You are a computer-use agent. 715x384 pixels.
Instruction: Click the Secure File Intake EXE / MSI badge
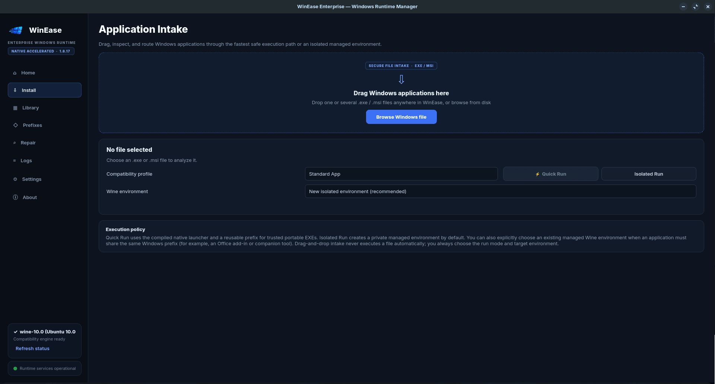(401, 66)
